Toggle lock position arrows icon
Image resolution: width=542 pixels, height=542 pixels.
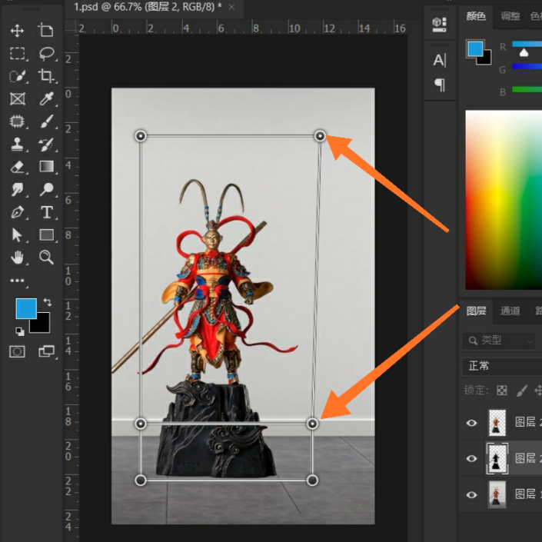pyautogui.click(x=538, y=391)
